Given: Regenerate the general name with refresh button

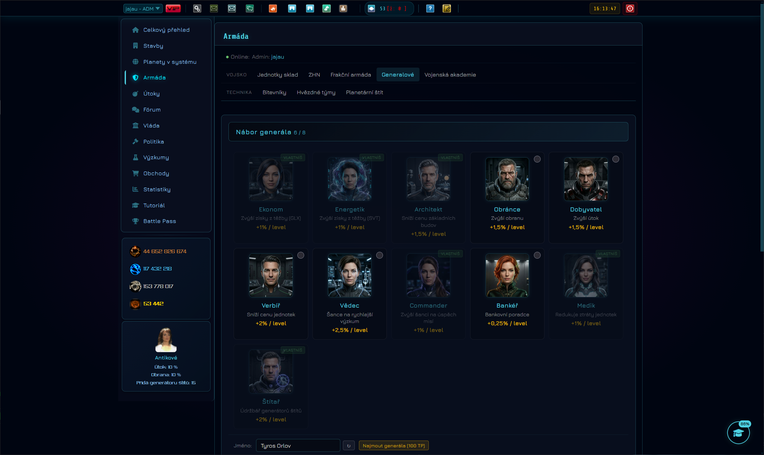Looking at the screenshot, I should click(x=349, y=445).
